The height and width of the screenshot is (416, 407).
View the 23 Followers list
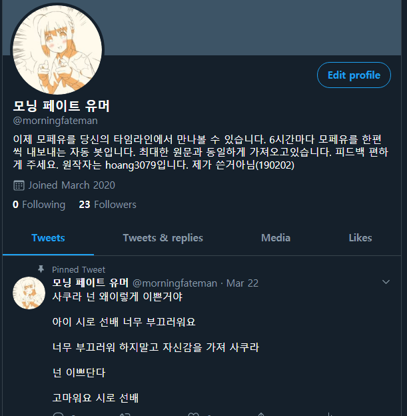coord(107,205)
